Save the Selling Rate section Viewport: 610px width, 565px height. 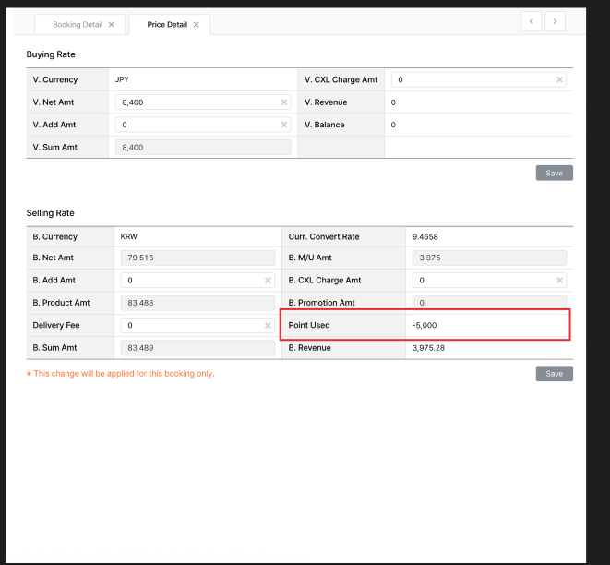(554, 374)
